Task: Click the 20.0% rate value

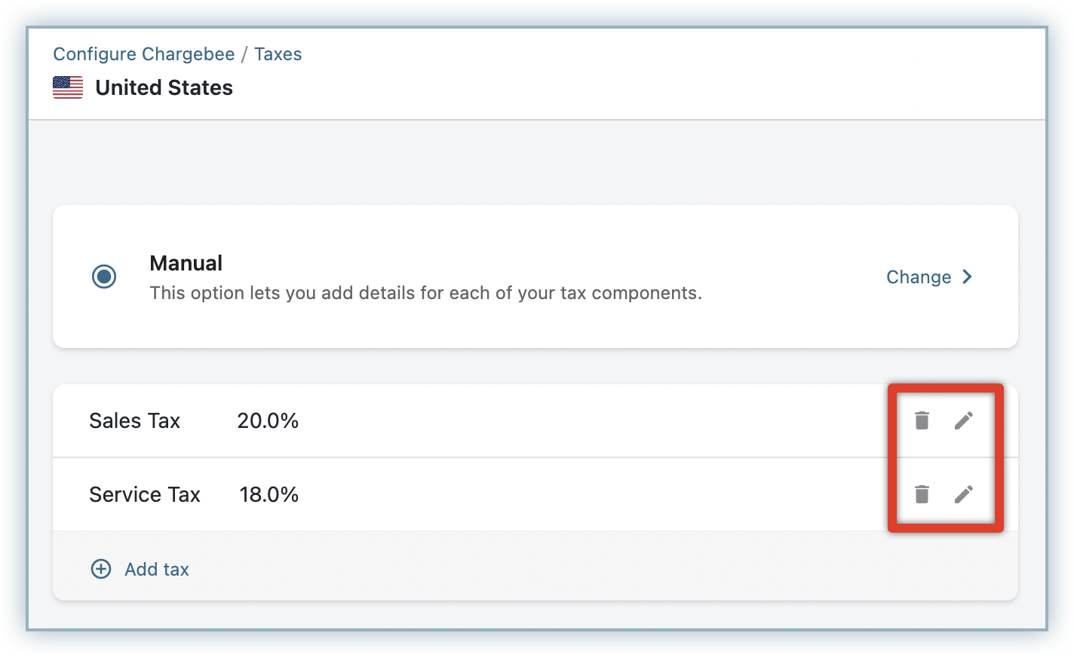Action: point(268,420)
